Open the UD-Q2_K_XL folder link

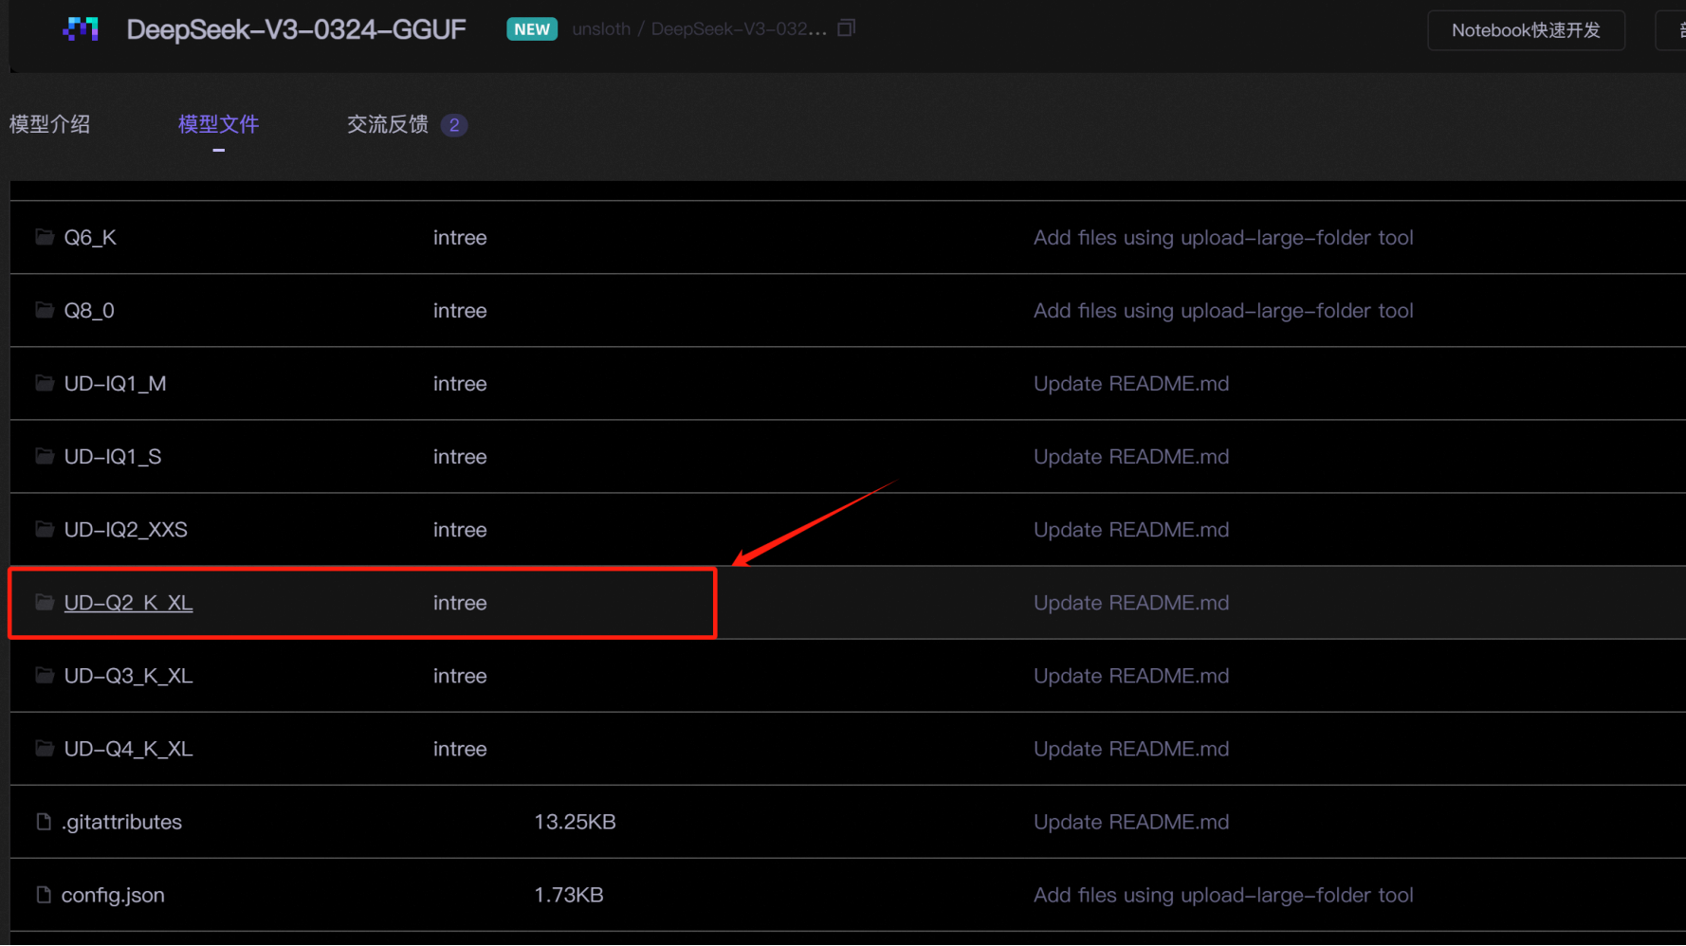click(128, 602)
